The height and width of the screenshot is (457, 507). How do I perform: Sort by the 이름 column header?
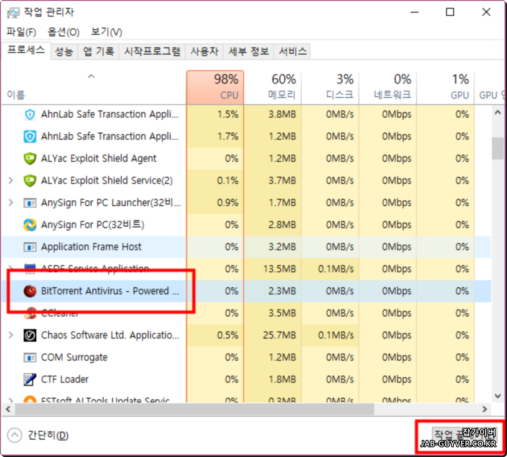click(x=16, y=95)
